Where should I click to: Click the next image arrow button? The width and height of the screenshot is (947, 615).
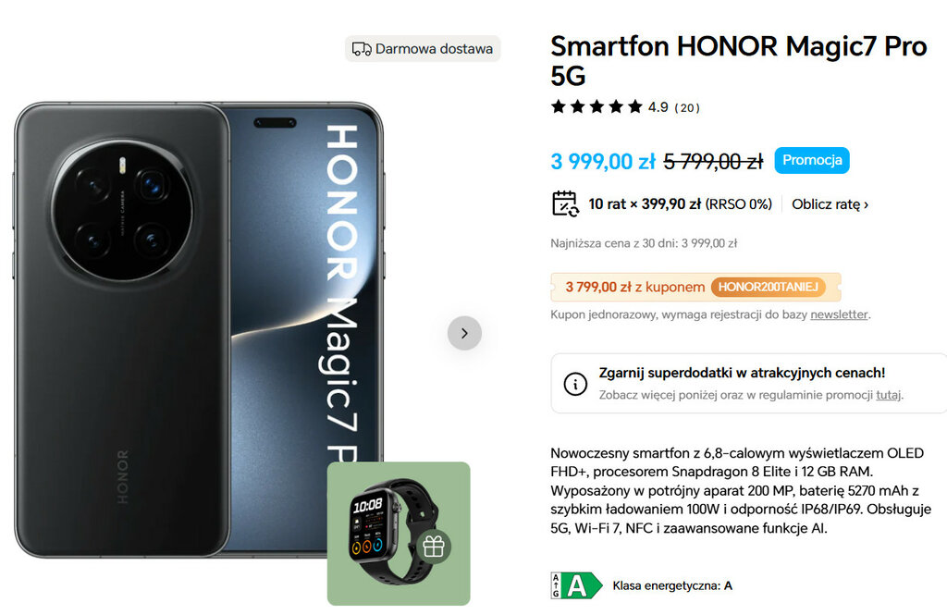(464, 333)
